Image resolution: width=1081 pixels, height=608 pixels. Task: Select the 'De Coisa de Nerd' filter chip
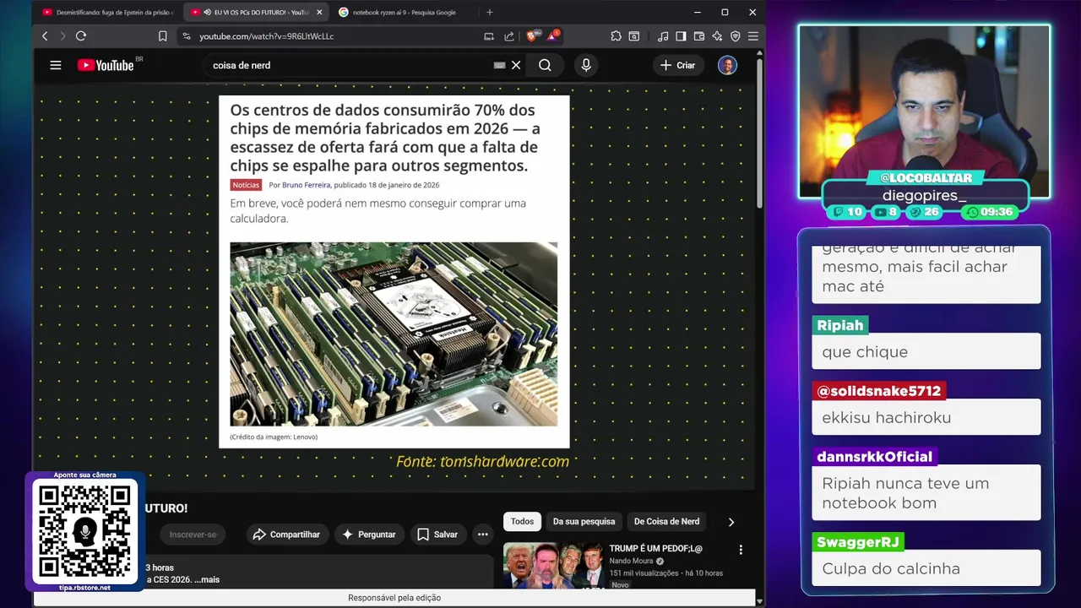pos(666,521)
